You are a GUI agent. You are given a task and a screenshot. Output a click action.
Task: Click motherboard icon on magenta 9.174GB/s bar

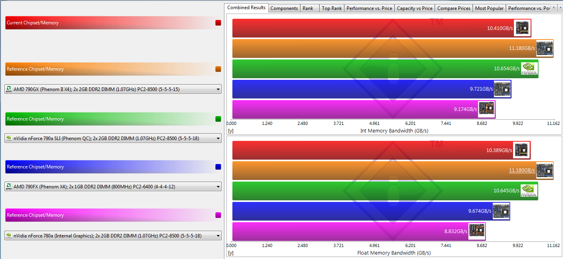point(487,109)
